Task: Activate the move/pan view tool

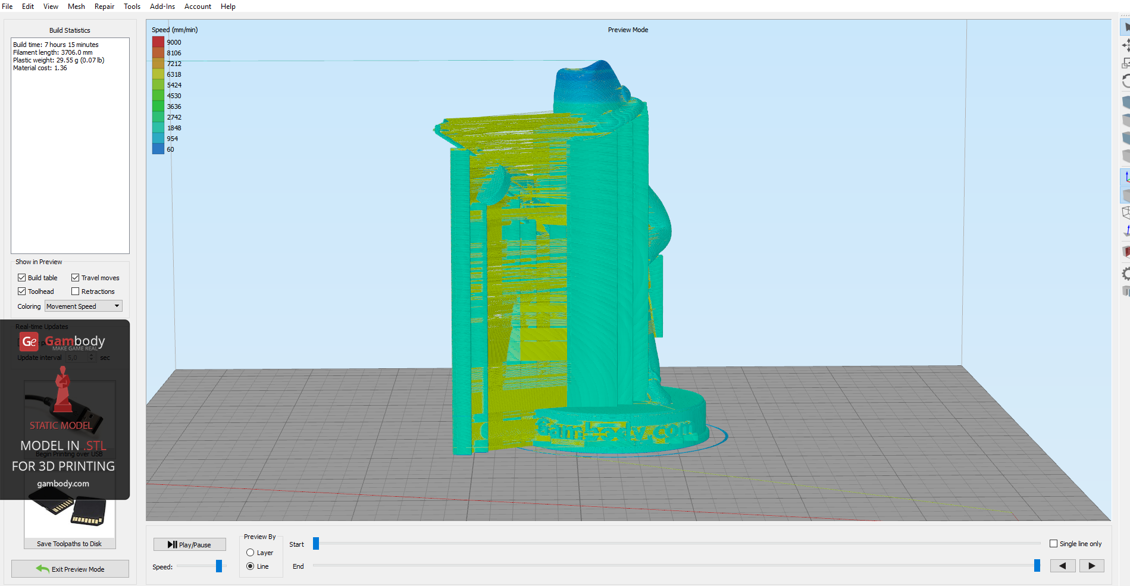Action: coord(1126,45)
